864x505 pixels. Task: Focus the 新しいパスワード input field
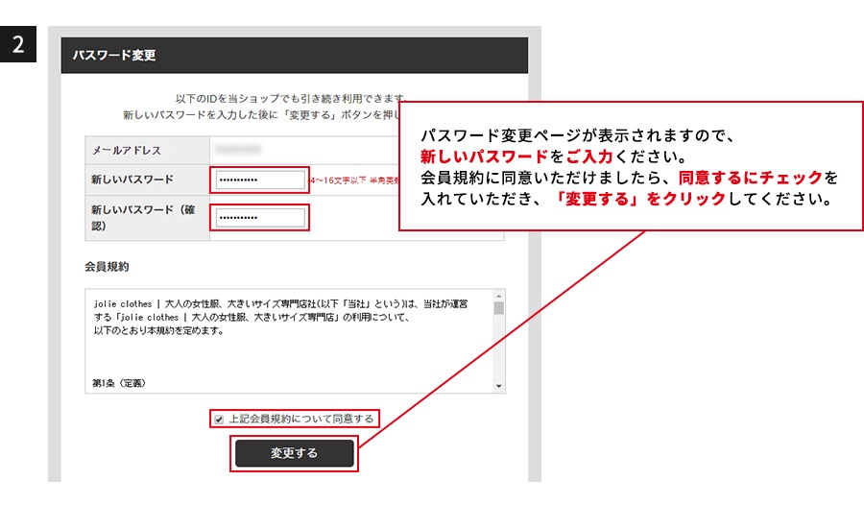click(261, 180)
